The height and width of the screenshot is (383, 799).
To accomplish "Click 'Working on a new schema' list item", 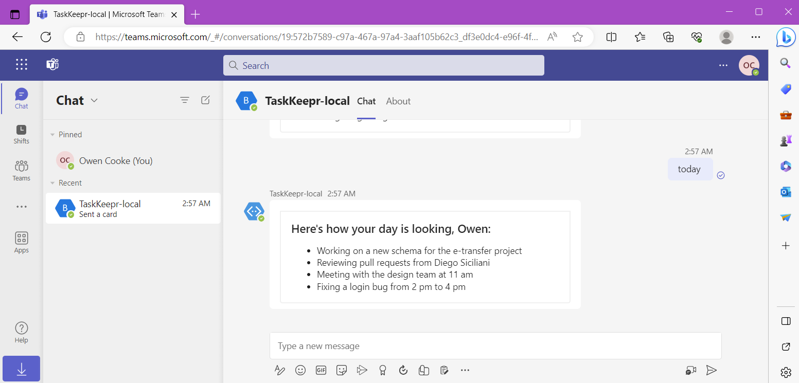I will [419, 251].
